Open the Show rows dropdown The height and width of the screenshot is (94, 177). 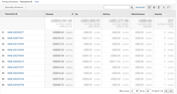(134, 91)
